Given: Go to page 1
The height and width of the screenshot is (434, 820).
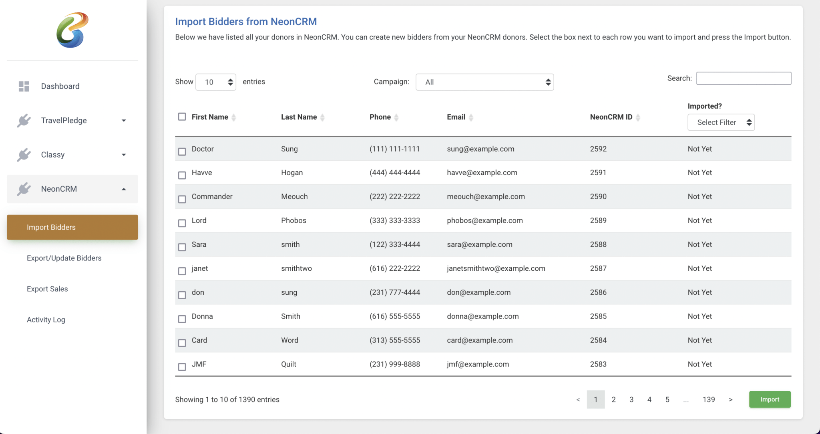Looking at the screenshot, I should (x=596, y=400).
